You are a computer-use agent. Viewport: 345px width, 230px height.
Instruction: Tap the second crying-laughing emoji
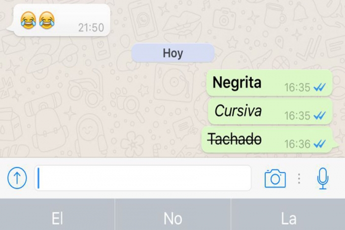coord(47,21)
